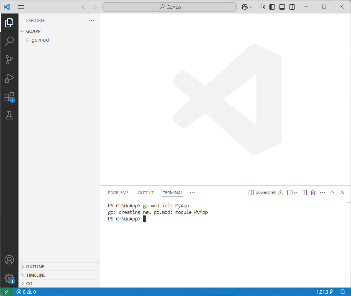The image size is (351, 296).
Task: Select the TERMINAL tab
Action: (173, 193)
